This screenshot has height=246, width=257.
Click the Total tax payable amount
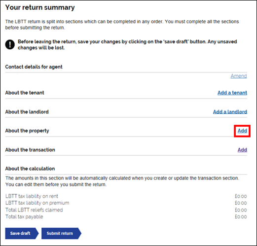tap(241, 217)
